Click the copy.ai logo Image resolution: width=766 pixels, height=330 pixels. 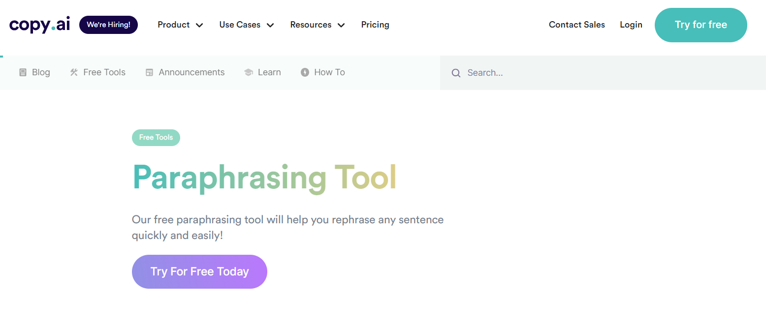coord(39,25)
